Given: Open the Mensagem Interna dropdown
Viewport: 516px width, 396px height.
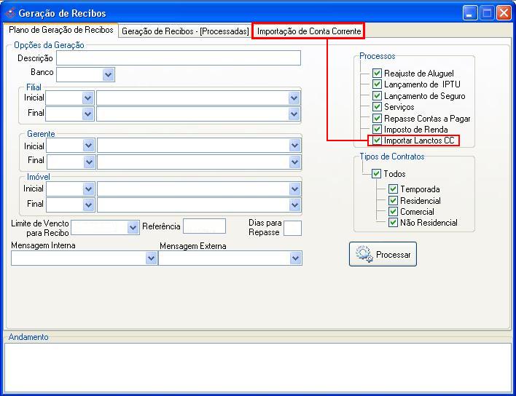Looking at the screenshot, I should click(151, 258).
